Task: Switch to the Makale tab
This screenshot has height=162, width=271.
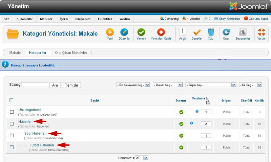Action: pyautogui.click(x=15, y=53)
